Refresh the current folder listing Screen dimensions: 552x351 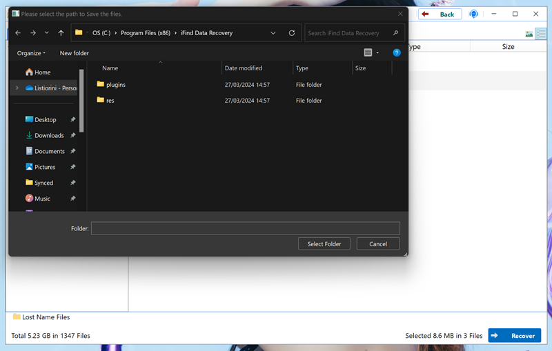tap(292, 33)
